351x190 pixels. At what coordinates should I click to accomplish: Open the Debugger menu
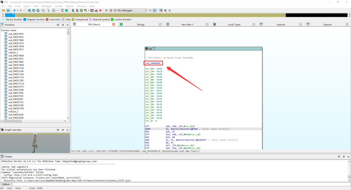point(47,6)
